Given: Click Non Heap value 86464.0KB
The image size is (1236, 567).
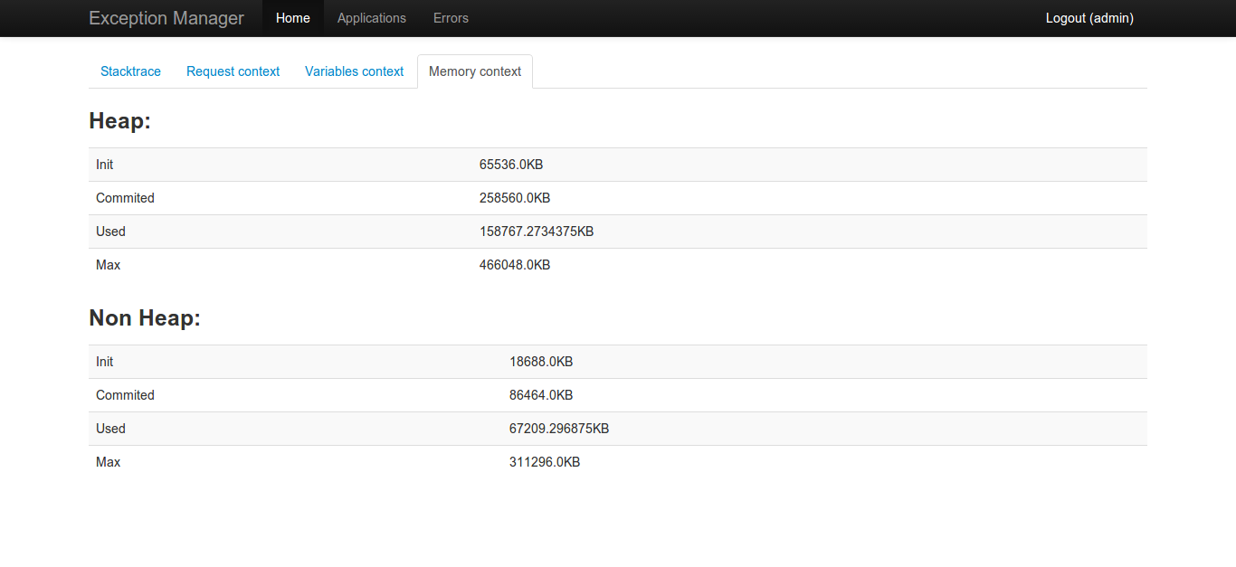Looking at the screenshot, I should click(x=541, y=395).
